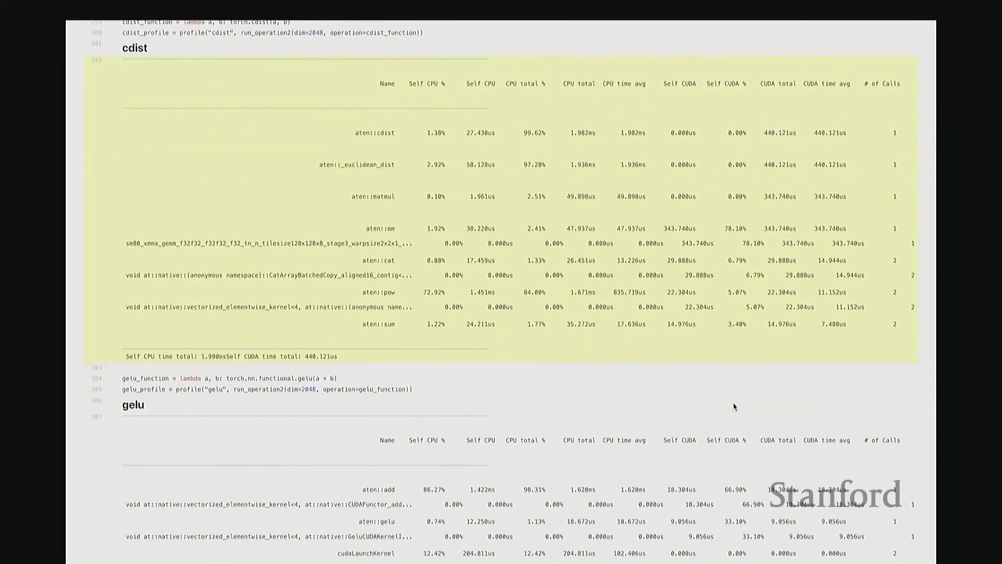Viewport: 1002px width, 564px height.
Task: Click gelu_function lambda code line
Action: coord(230,379)
